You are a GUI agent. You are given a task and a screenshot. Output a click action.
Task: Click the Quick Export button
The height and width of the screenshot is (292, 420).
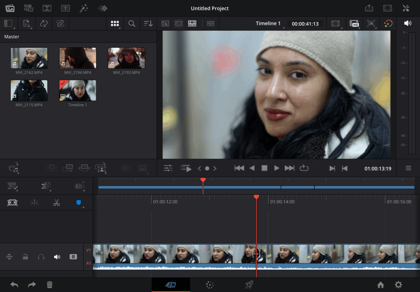[369, 8]
